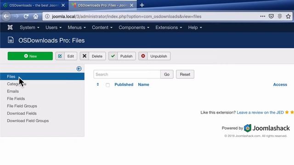Screen dimensions: 294x165
Task: Open Download Fields in the sidebar
Action: coord(22,113)
